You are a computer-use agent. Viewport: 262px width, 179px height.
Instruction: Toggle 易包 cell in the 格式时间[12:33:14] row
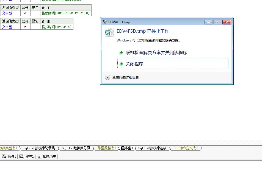pyautogui.click(x=35, y=27)
